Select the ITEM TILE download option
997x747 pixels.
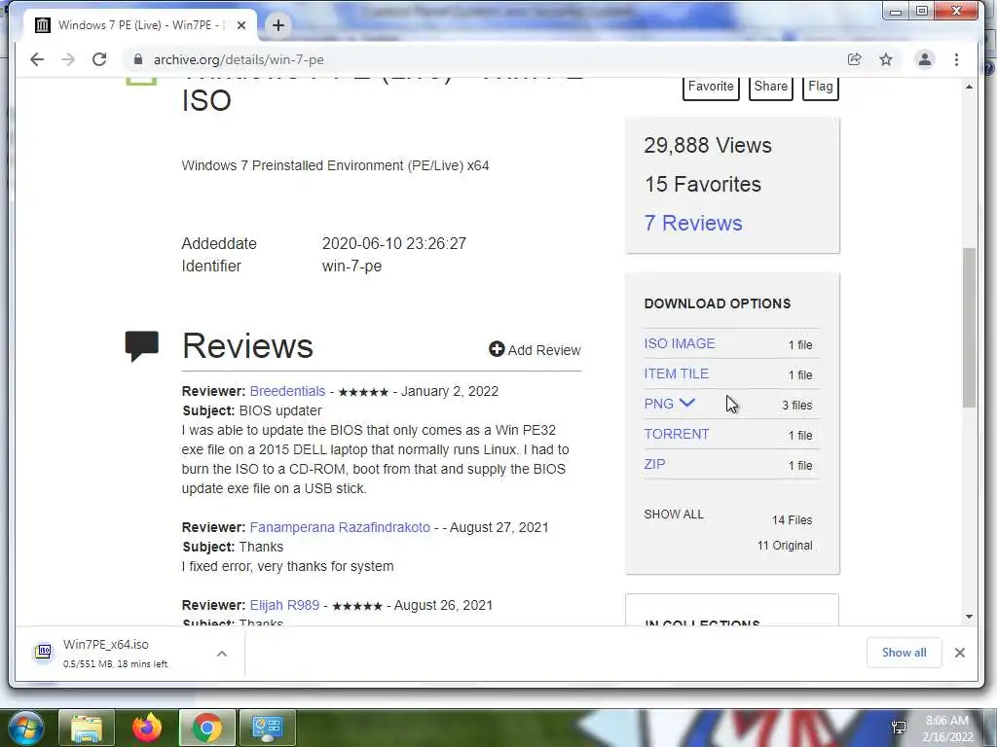[676, 374]
